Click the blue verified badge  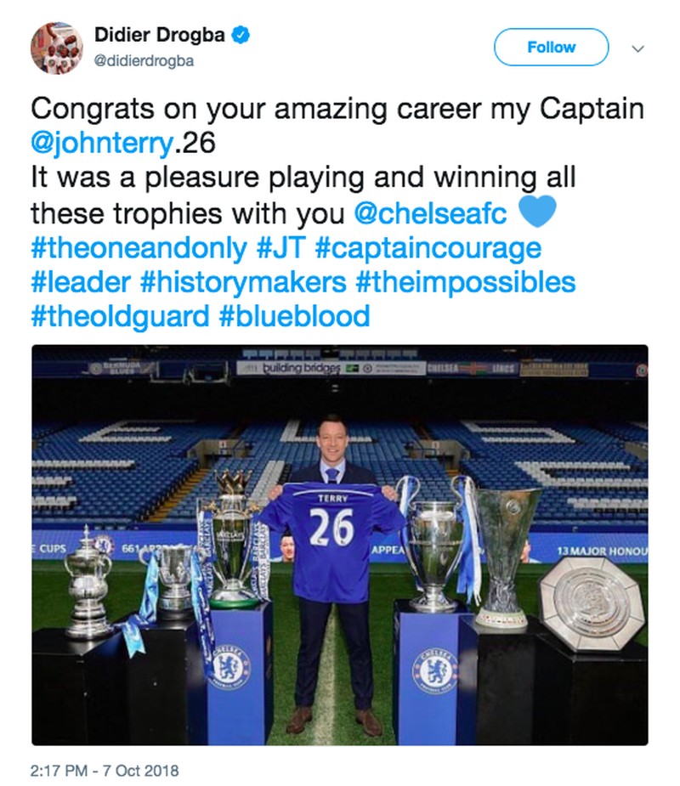coord(241,37)
